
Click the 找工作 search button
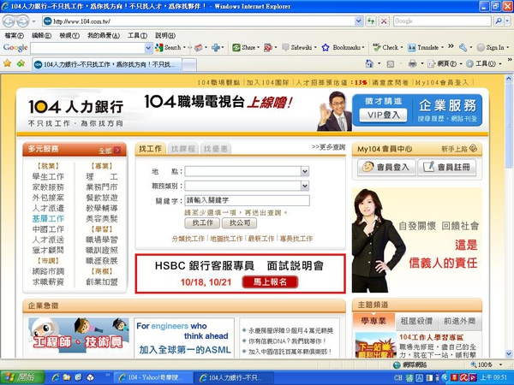202,223
